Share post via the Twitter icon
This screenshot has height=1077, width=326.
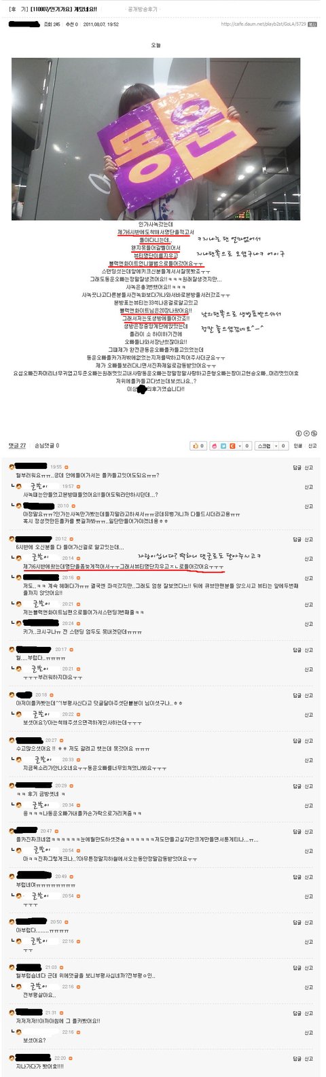pyautogui.click(x=223, y=446)
